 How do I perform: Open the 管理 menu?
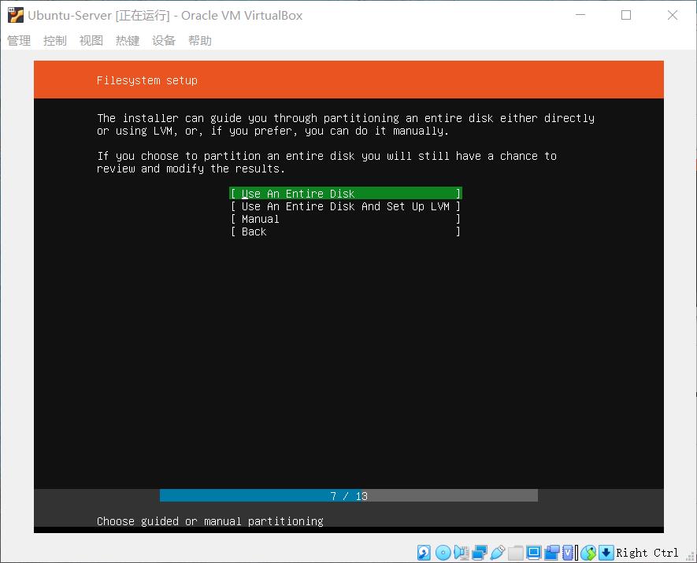(18, 40)
